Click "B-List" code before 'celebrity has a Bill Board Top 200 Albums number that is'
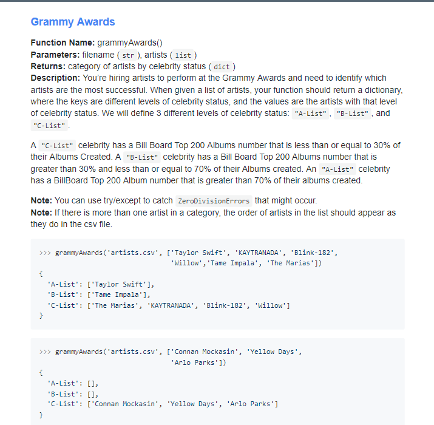434x425 pixels. 141,157
